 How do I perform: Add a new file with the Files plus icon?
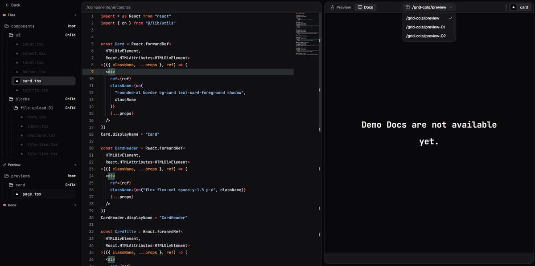coord(75,15)
